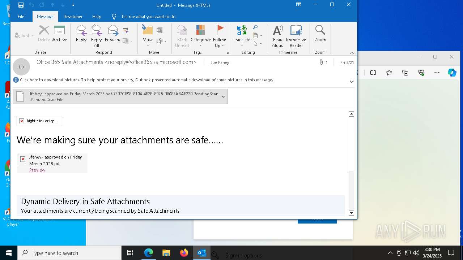Click the Preview link

pyautogui.click(x=37, y=170)
